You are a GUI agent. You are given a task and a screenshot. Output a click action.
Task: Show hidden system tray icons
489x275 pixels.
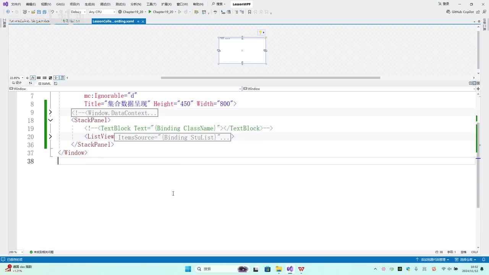(x=375, y=269)
